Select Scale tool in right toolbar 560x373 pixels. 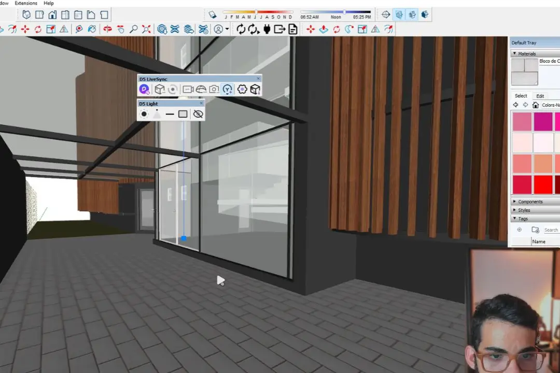pos(362,29)
